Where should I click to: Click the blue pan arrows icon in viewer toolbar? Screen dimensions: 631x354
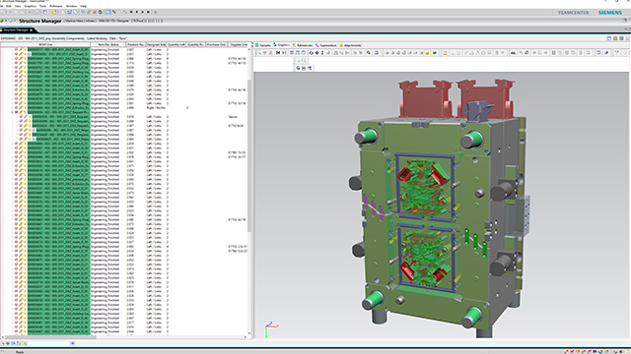pyautogui.click(x=316, y=52)
